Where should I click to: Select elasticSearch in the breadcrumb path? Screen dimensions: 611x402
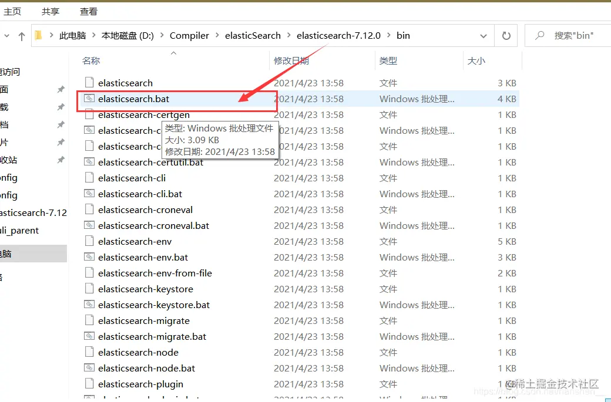(x=253, y=36)
